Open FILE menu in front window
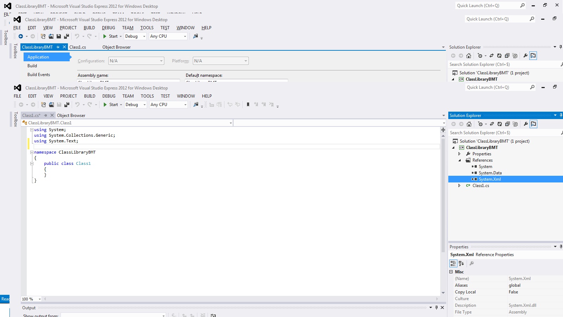 point(17,96)
